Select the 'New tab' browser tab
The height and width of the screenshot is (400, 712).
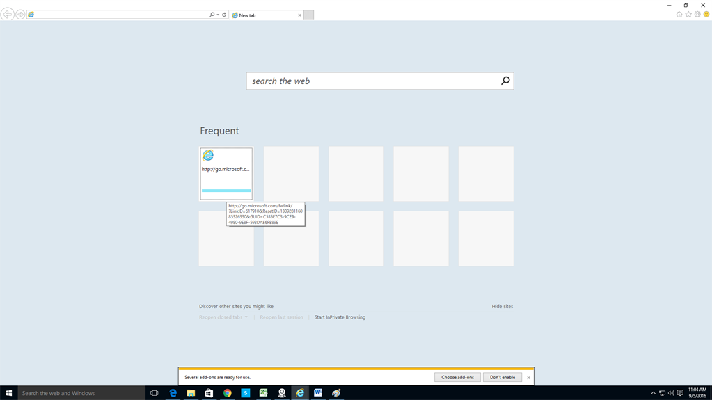(266, 15)
